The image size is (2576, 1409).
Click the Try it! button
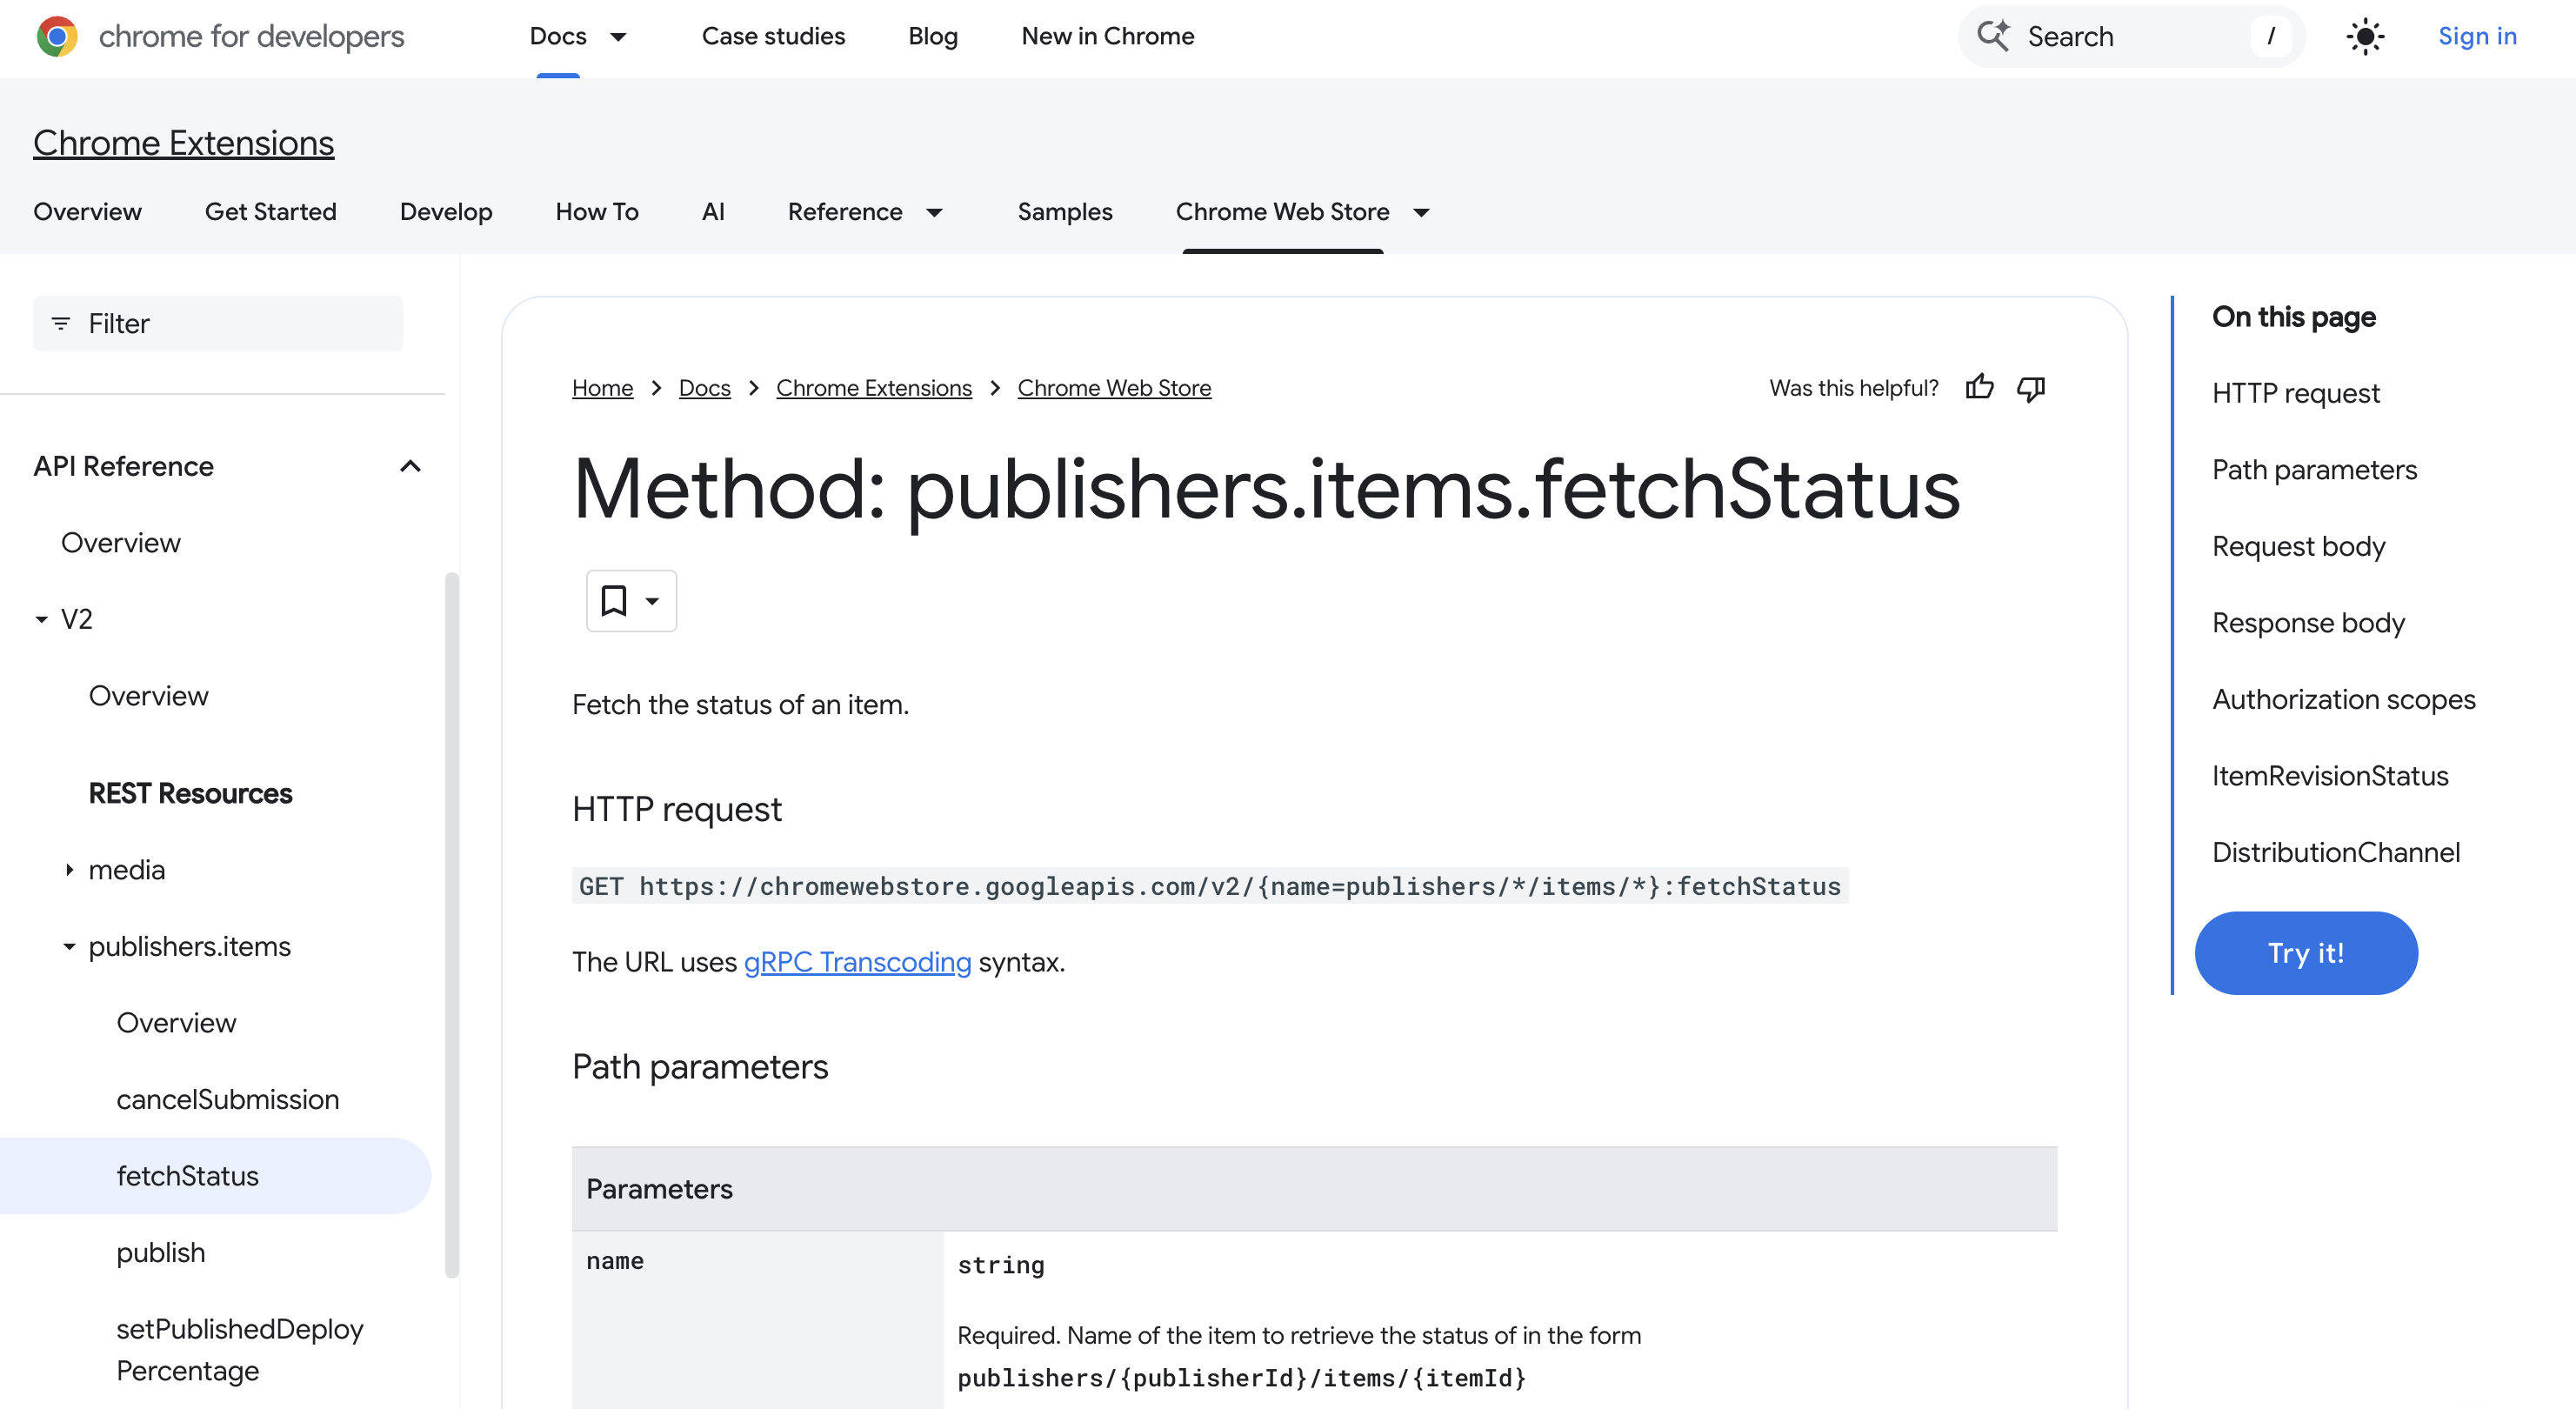(2306, 952)
